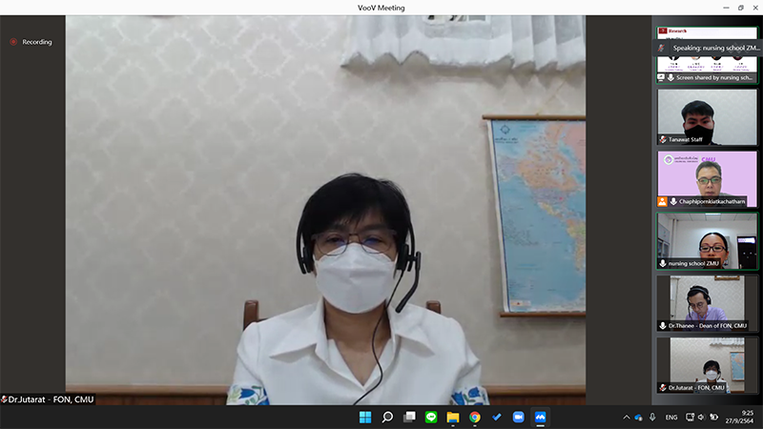Click the Recording status label
The width and height of the screenshot is (763, 429).
coord(37,42)
